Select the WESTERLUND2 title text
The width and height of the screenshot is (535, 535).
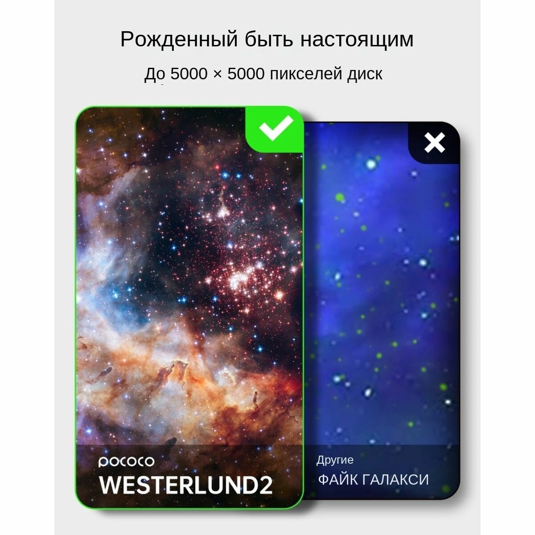click(186, 485)
